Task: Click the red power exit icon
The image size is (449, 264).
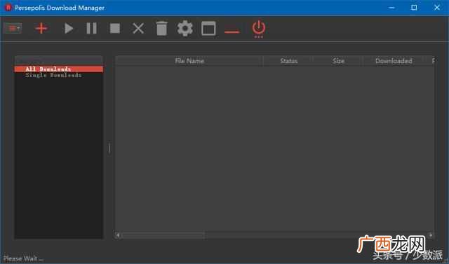Action: (259, 29)
